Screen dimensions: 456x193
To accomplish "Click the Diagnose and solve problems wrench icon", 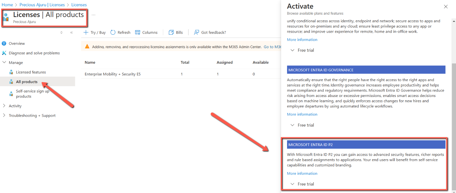I will 4,53.
